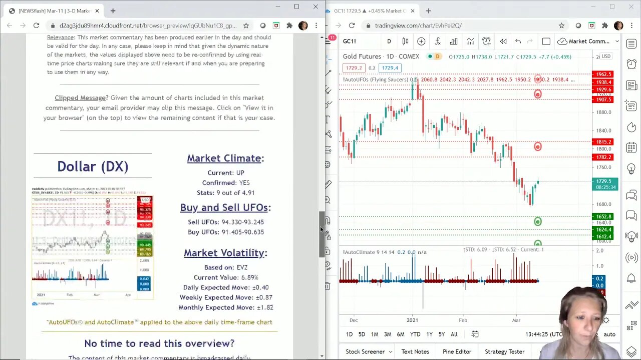
Task: Click the 1729.4 buy price button
Action: [389, 67]
